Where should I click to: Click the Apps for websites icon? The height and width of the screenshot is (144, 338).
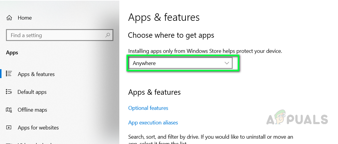(x=9, y=128)
